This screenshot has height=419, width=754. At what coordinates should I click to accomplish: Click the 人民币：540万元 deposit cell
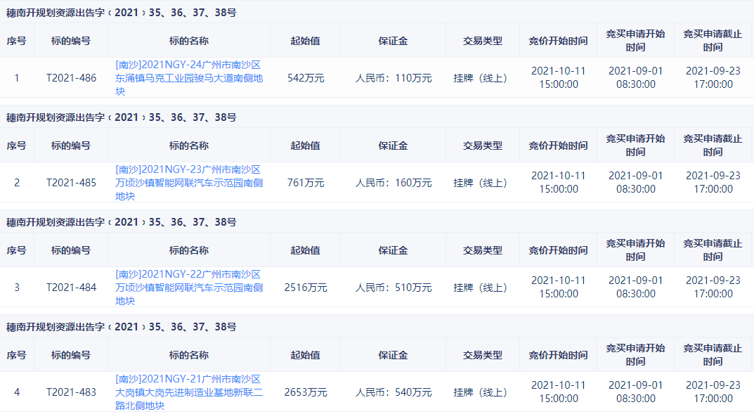(394, 392)
